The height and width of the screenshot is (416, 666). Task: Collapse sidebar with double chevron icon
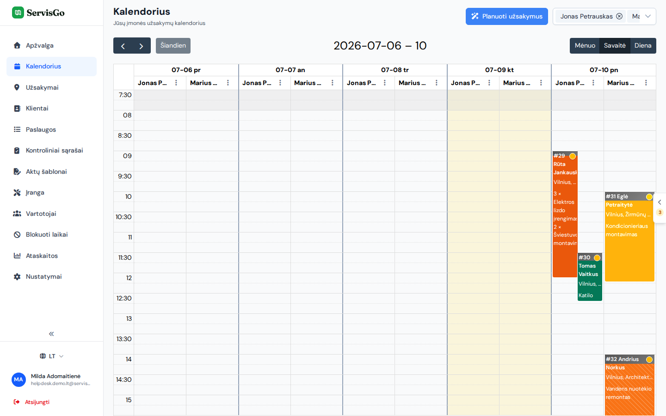[51, 334]
